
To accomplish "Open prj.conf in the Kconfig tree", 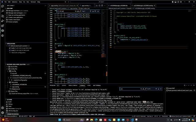I will (14, 73).
